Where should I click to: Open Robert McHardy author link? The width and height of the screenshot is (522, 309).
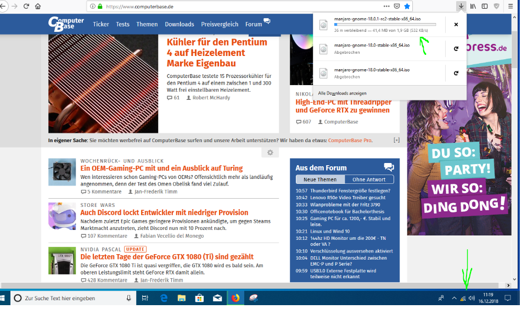pyautogui.click(x=208, y=98)
